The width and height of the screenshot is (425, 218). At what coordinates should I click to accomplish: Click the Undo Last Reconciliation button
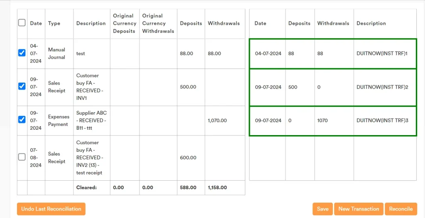[51, 209]
